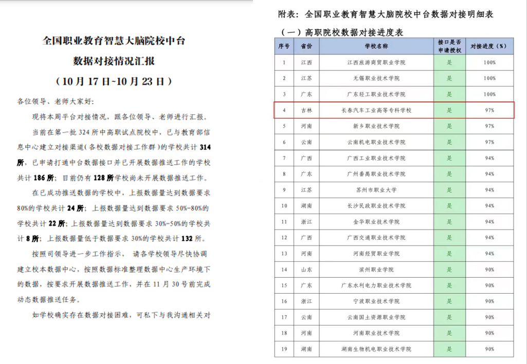This screenshot has width=527, height=364.
Task: Click the "90%" progress for 湖南生物机电职业技术学院
Action: point(489,349)
